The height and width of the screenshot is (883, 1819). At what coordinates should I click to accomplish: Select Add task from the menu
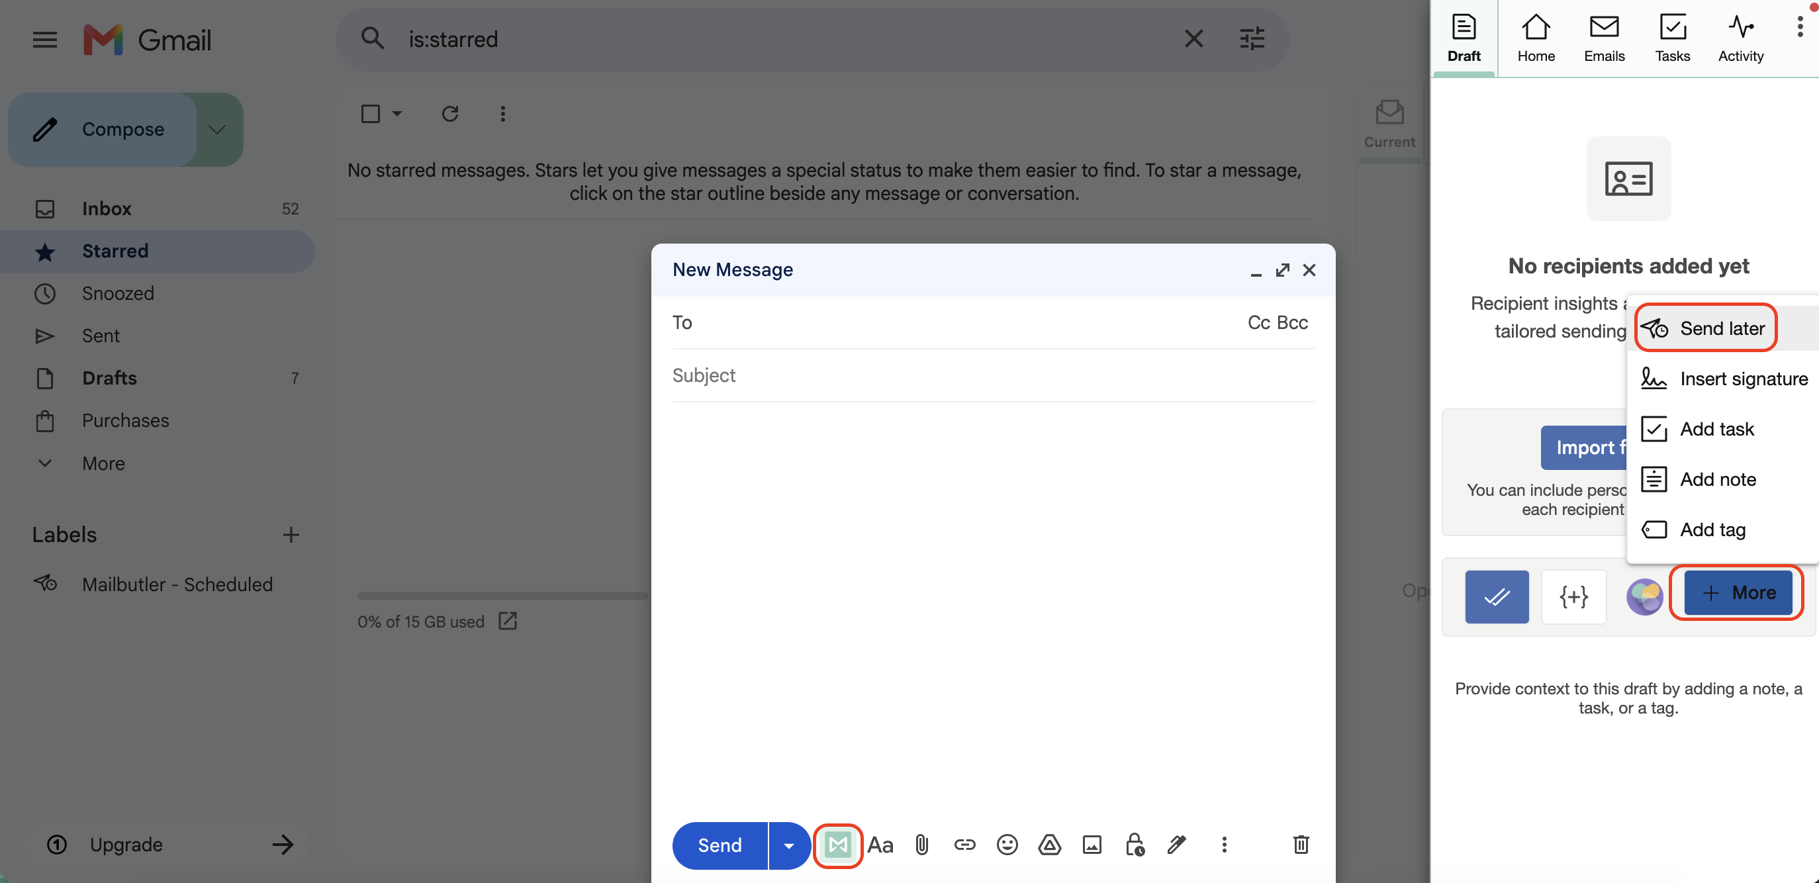(x=1723, y=428)
